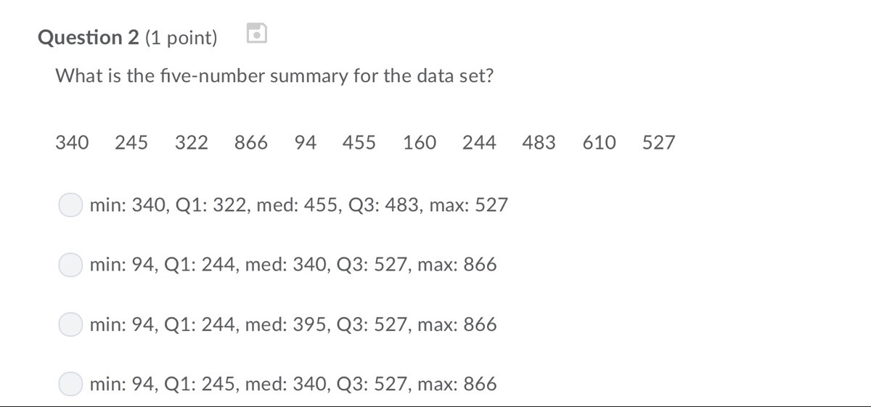Click the data value 160 in the data set row
Image resolution: width=871 pixels, height=407 pixels.
(420, 142)
